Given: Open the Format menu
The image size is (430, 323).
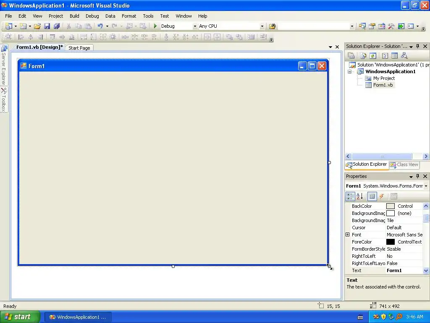Looking at the screenshot, I should (x=129, y=16).
